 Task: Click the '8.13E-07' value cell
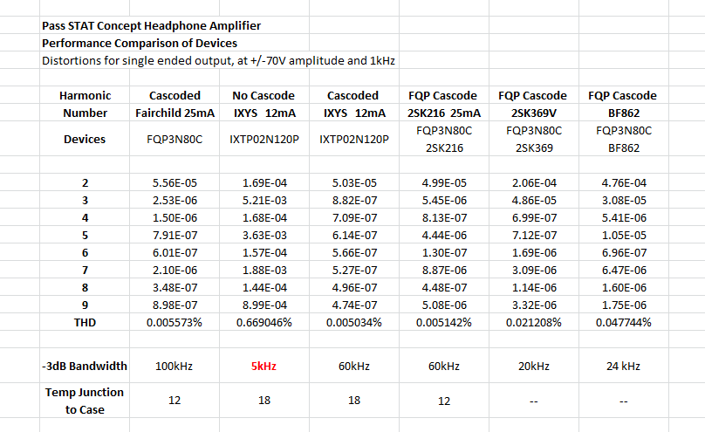click(x=444, y=218)
